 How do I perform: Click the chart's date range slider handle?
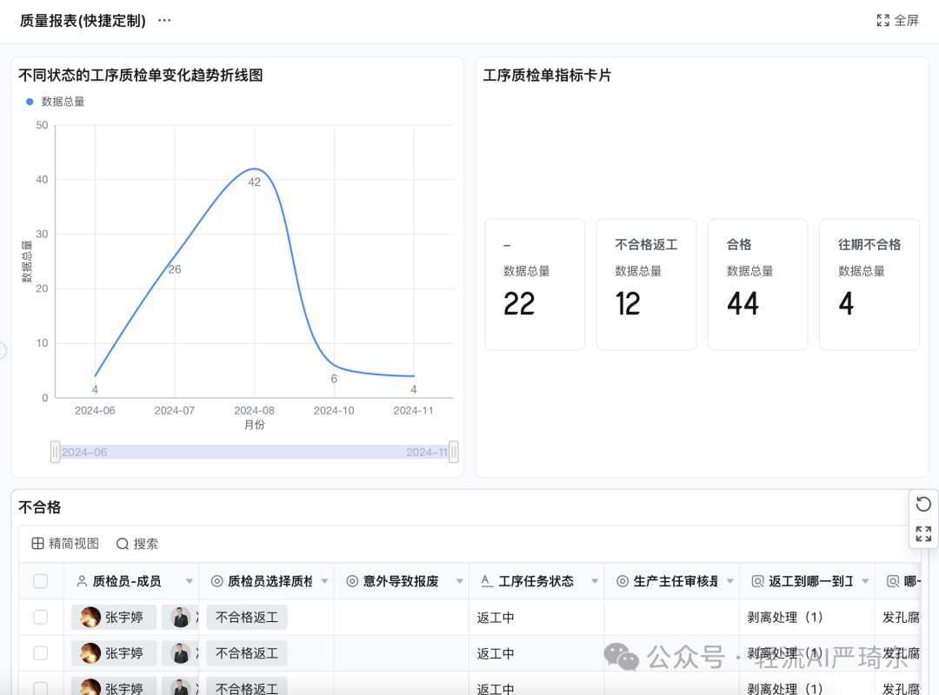pos(54,452)
